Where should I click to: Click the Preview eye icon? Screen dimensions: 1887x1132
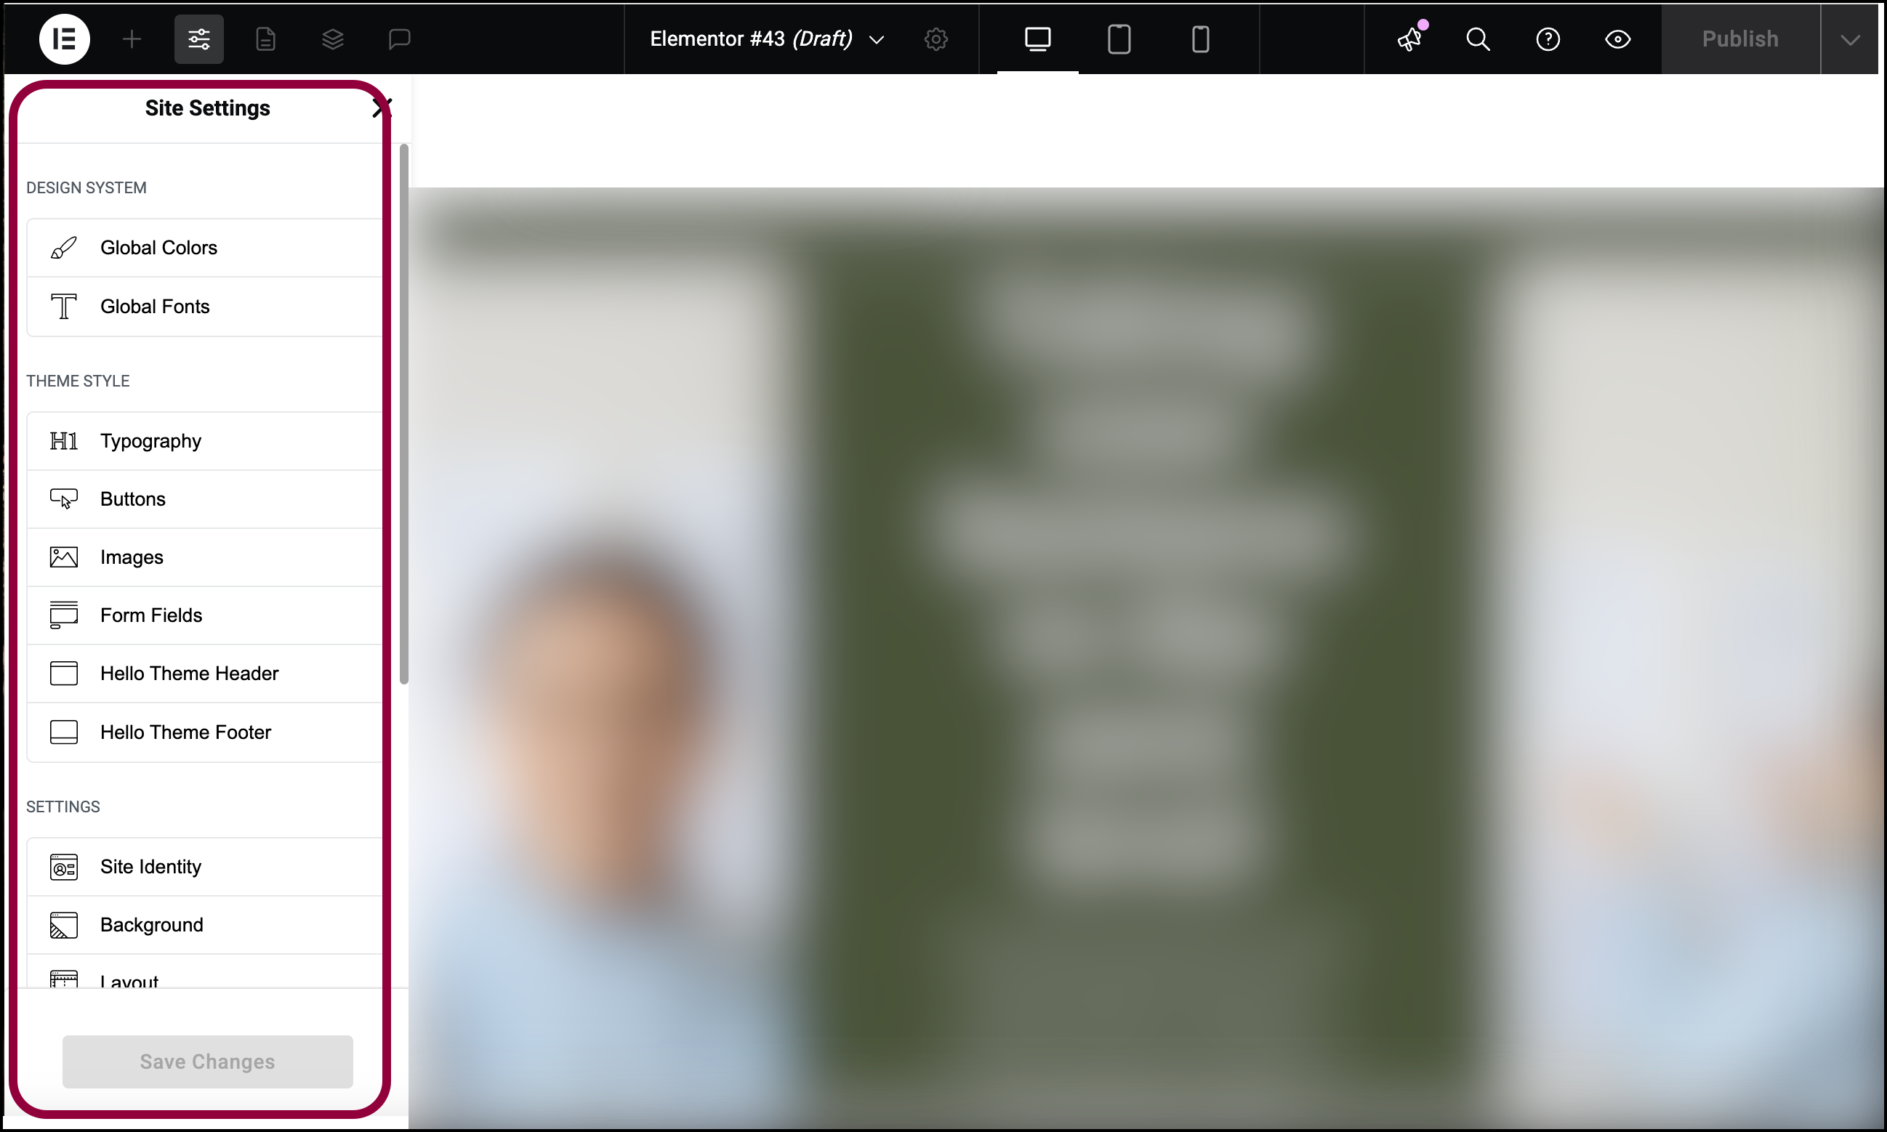tap(1617, 38)
